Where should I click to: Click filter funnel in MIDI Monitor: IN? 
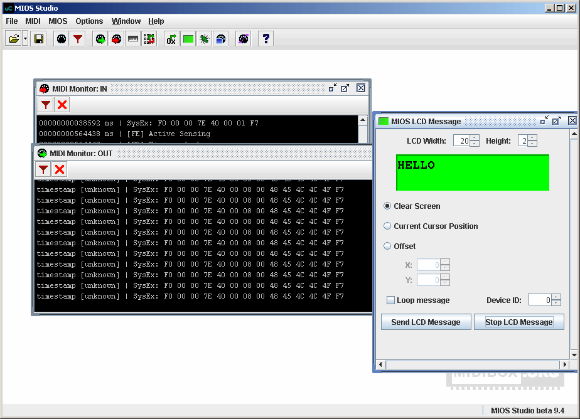[x=46, y=105]
